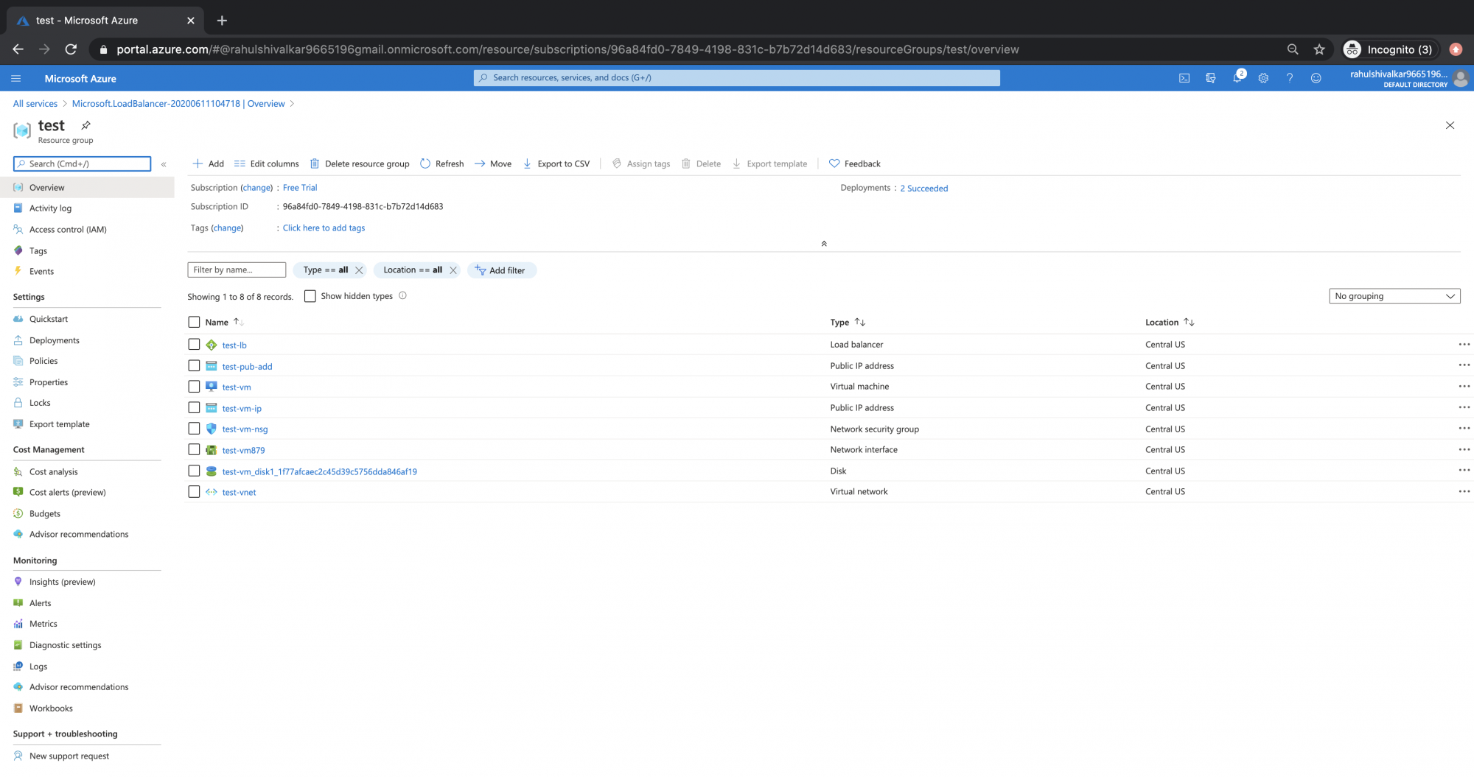Screen dimensions: 1474x777
Task: Collapse the essentials section chevron
Action: tap(824, 244)
